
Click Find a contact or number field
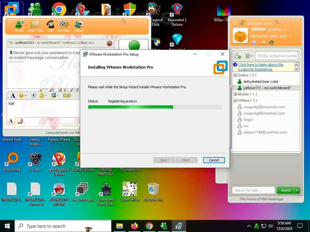[276, 56]
